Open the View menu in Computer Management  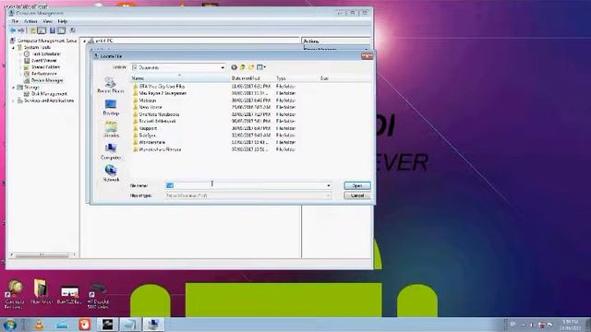pyautogui.click(x=47, y=21)
